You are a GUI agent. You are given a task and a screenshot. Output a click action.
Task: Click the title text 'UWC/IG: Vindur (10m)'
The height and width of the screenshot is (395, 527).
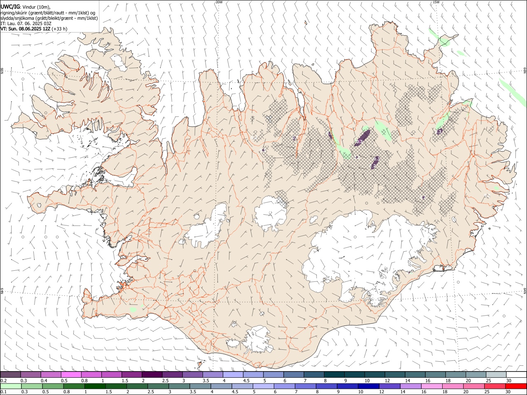26,7
